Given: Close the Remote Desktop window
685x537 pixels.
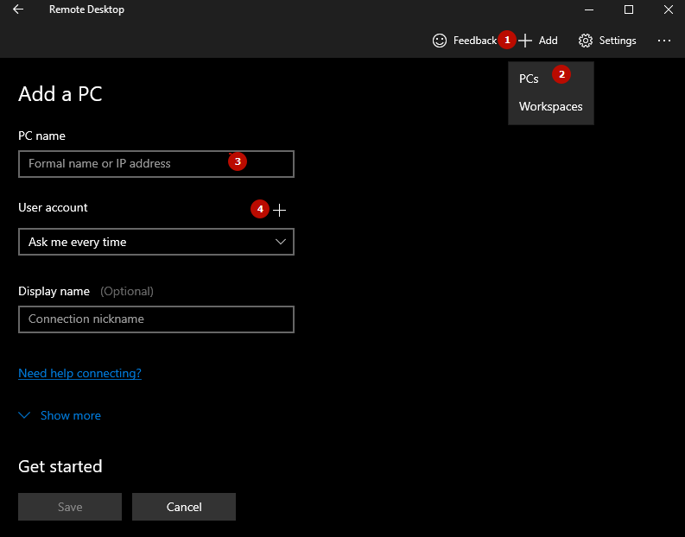Looking at the screenshot, I should coord(669,9).
